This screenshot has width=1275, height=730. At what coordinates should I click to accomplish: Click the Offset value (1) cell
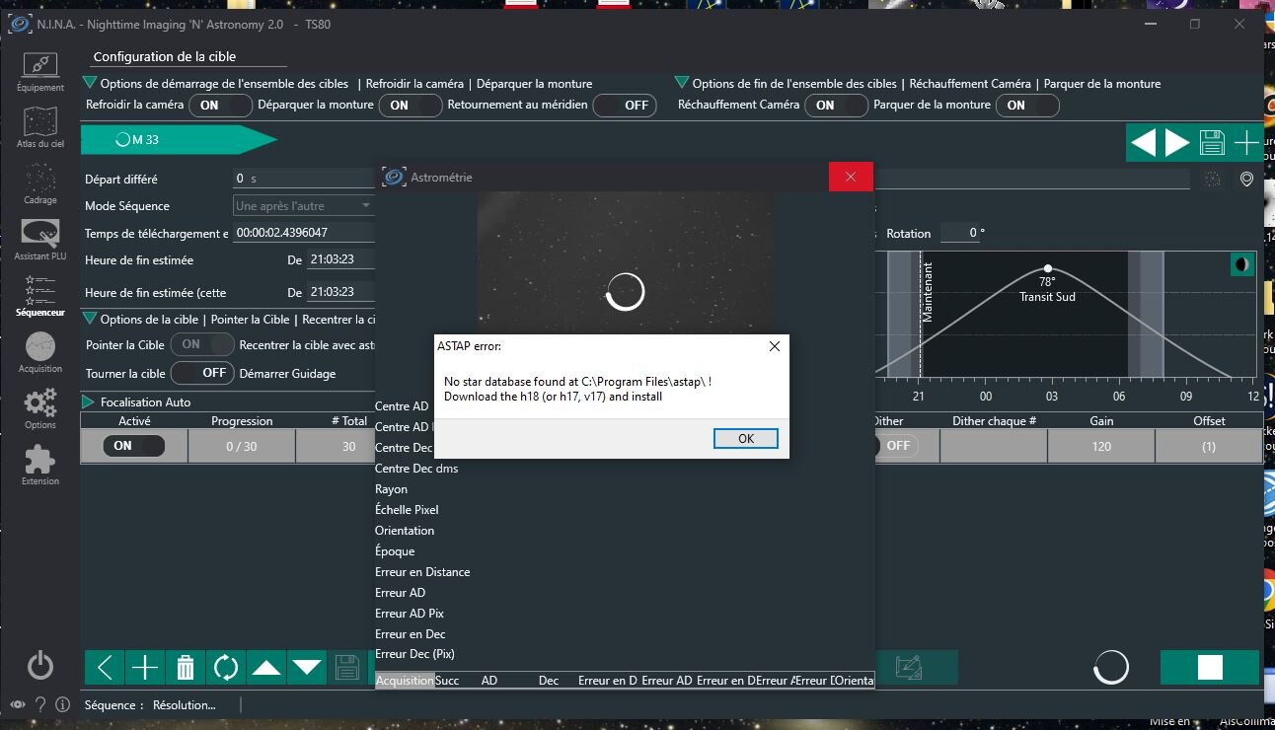point(1209,446)
